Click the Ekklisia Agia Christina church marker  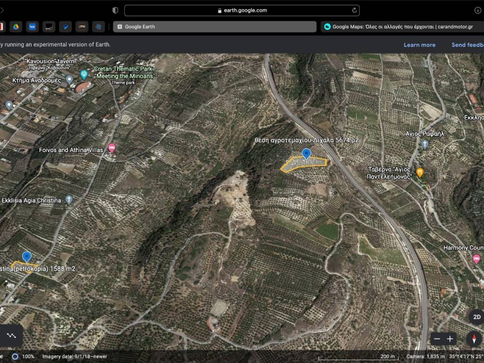(69, 199)
